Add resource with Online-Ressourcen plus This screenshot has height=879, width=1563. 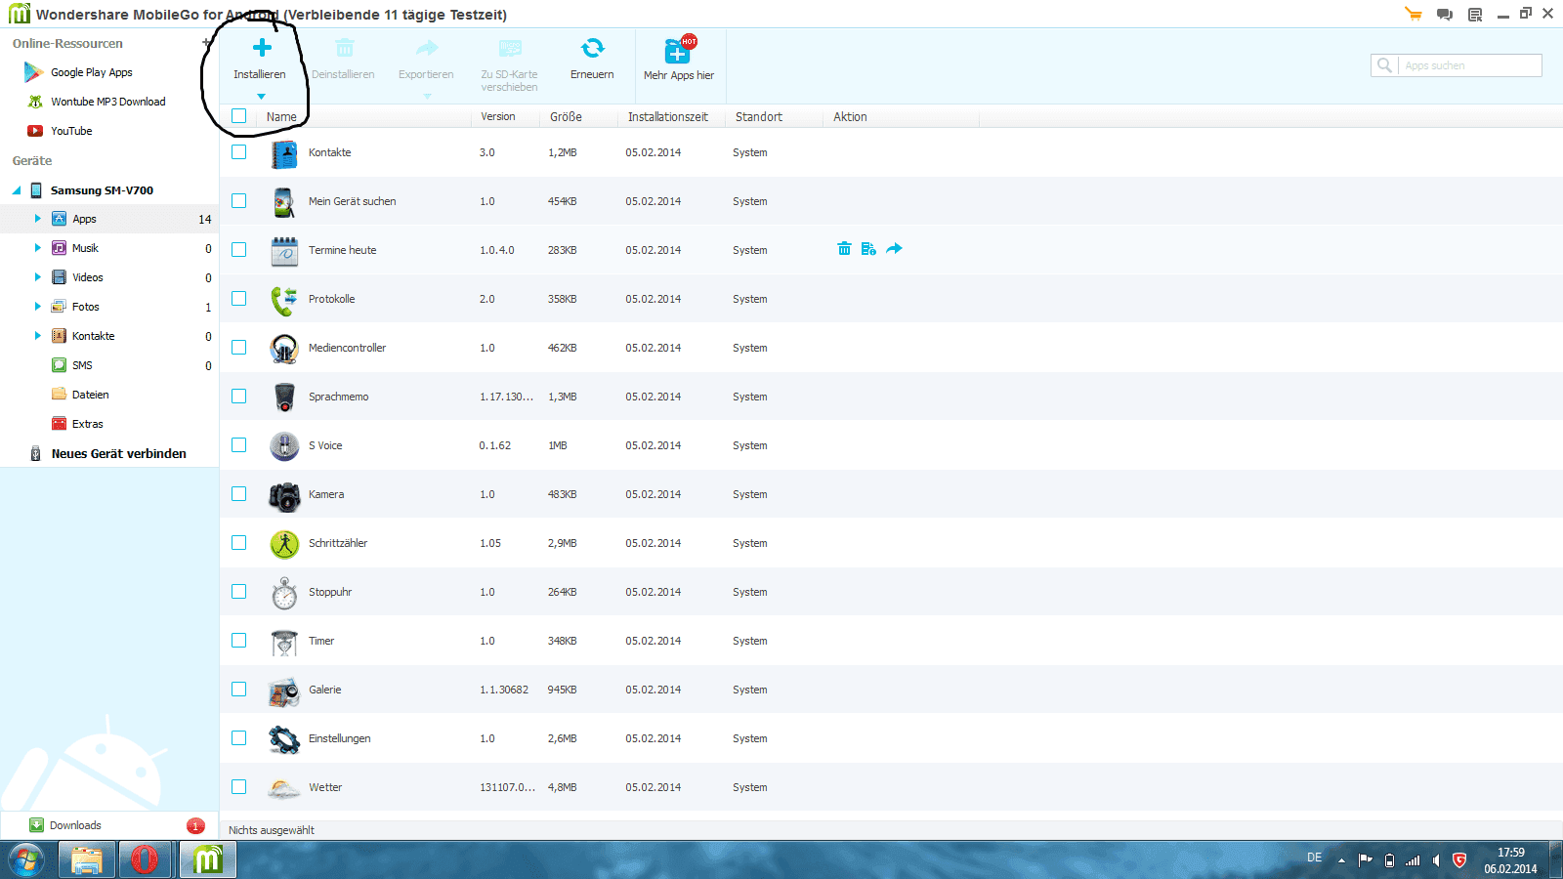pyautogui.click(x=205, y=43)
